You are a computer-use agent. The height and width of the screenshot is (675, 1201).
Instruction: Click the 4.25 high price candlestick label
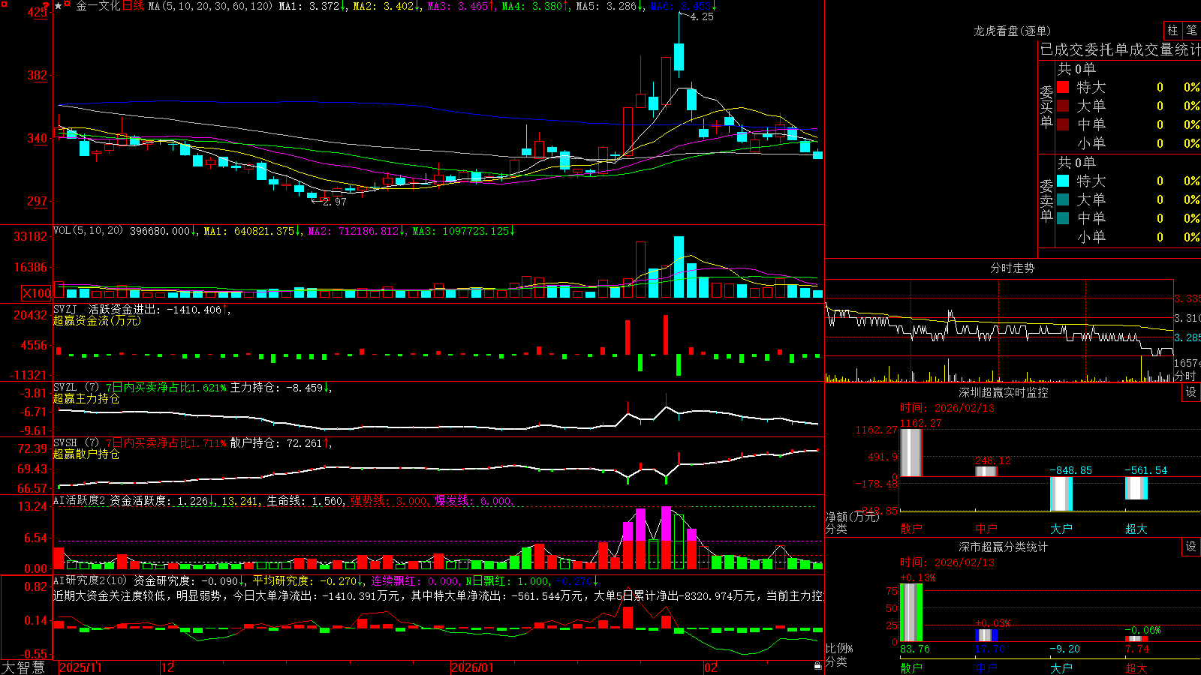click(702, 16)
